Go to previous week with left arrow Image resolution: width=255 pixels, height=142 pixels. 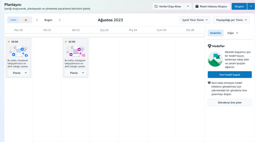click(x=37, y=20)
